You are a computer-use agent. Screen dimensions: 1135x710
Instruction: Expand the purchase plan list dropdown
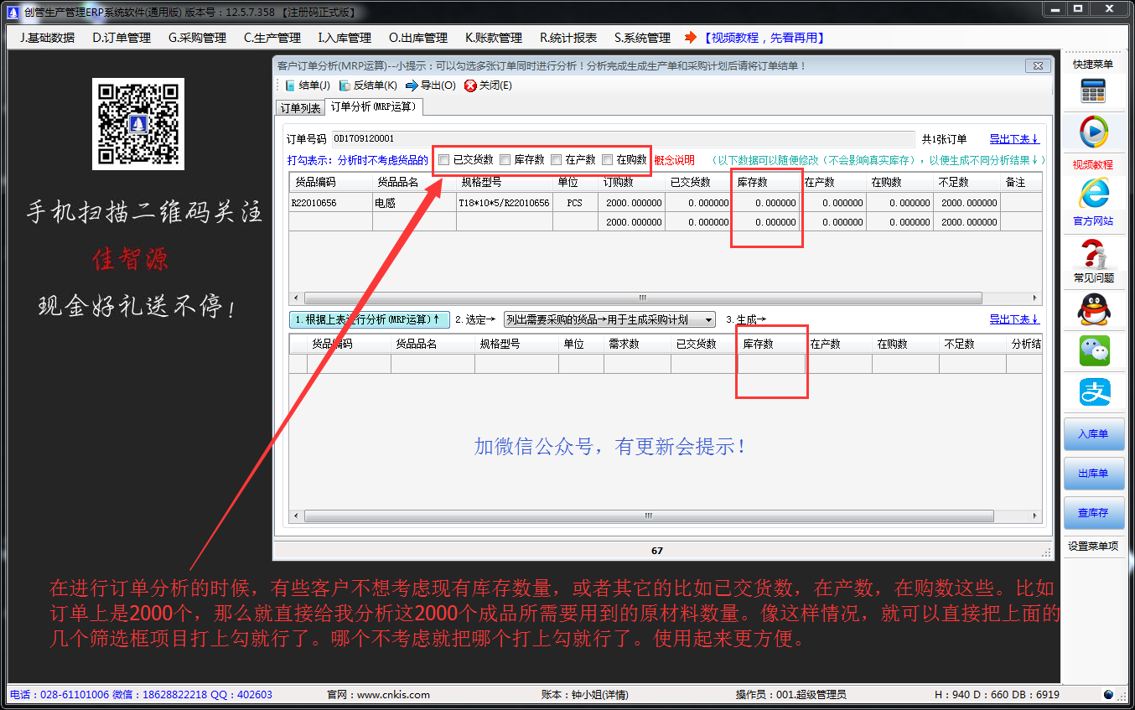[x=708, y=319]
